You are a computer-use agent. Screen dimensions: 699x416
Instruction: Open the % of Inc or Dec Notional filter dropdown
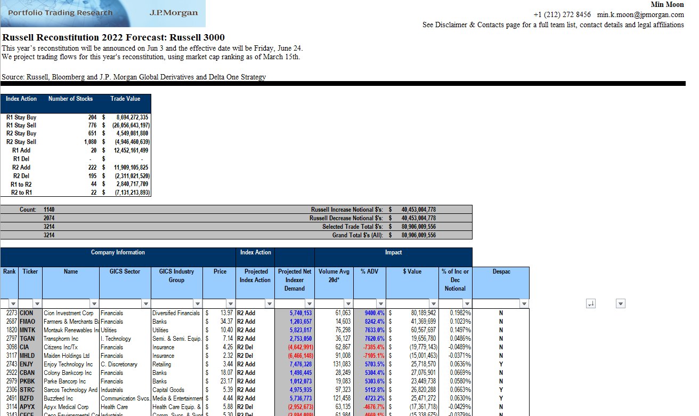[467, 304]
